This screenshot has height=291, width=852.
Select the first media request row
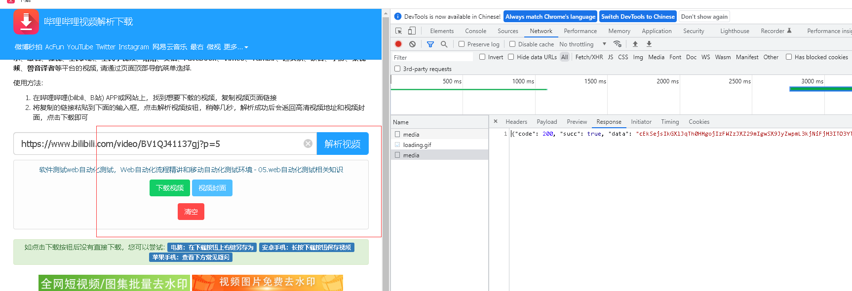coord(439,134)
